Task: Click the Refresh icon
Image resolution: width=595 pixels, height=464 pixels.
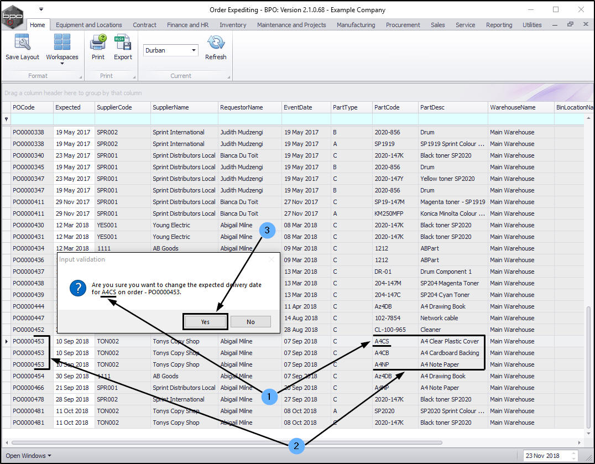Action: [x=216, y=43]
